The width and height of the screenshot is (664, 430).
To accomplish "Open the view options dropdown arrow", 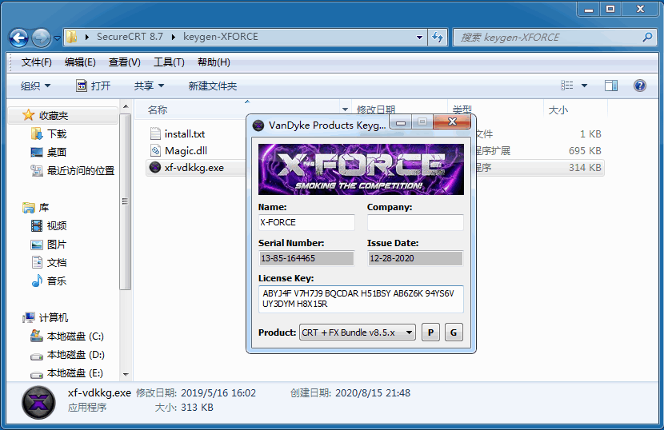I will pos(584,86).
